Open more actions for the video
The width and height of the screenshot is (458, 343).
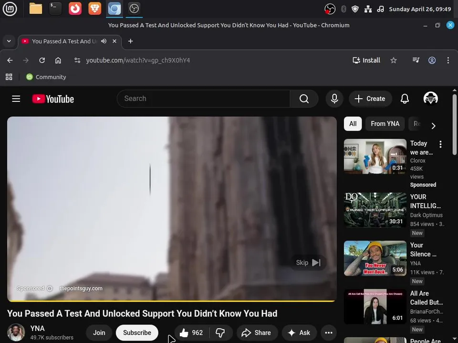point(329,333)
